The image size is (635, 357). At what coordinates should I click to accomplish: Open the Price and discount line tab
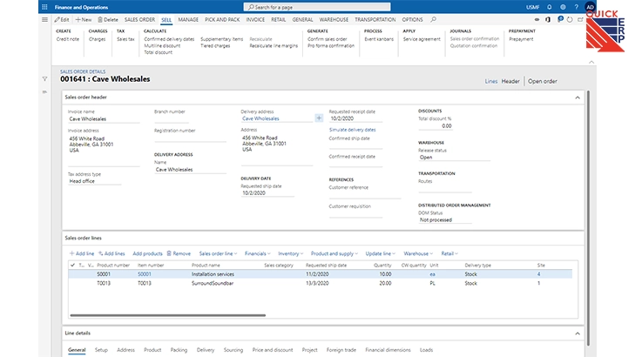tap(272, 350)
